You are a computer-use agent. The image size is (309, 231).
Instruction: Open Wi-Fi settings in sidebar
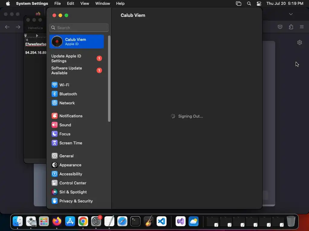76,85
